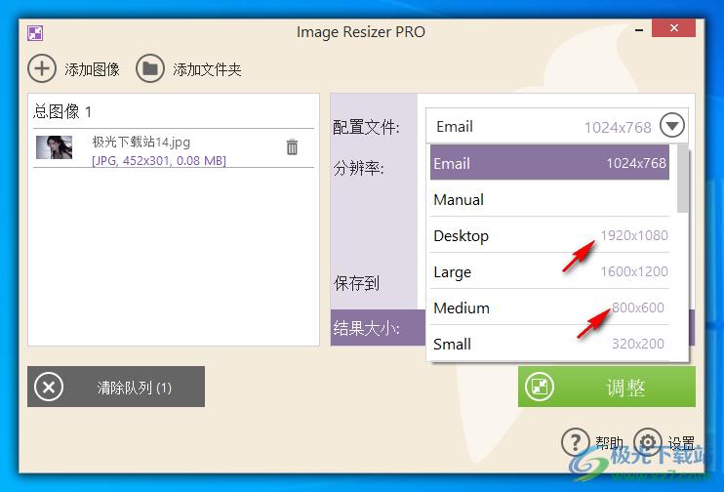Click the X icon on clear queue
This screenshot has width=724, height=492.
(x=49, y=387)
